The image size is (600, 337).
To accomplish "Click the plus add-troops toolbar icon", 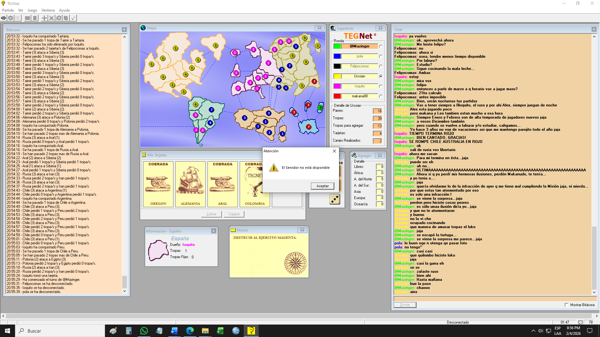I will pyautogui.click(x=44, y=18).
